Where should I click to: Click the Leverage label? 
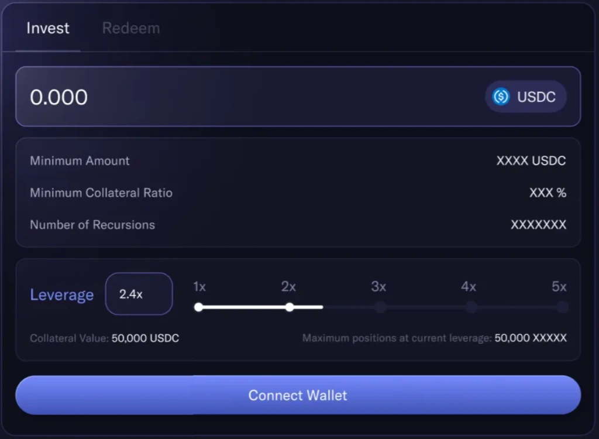point(61,294)
